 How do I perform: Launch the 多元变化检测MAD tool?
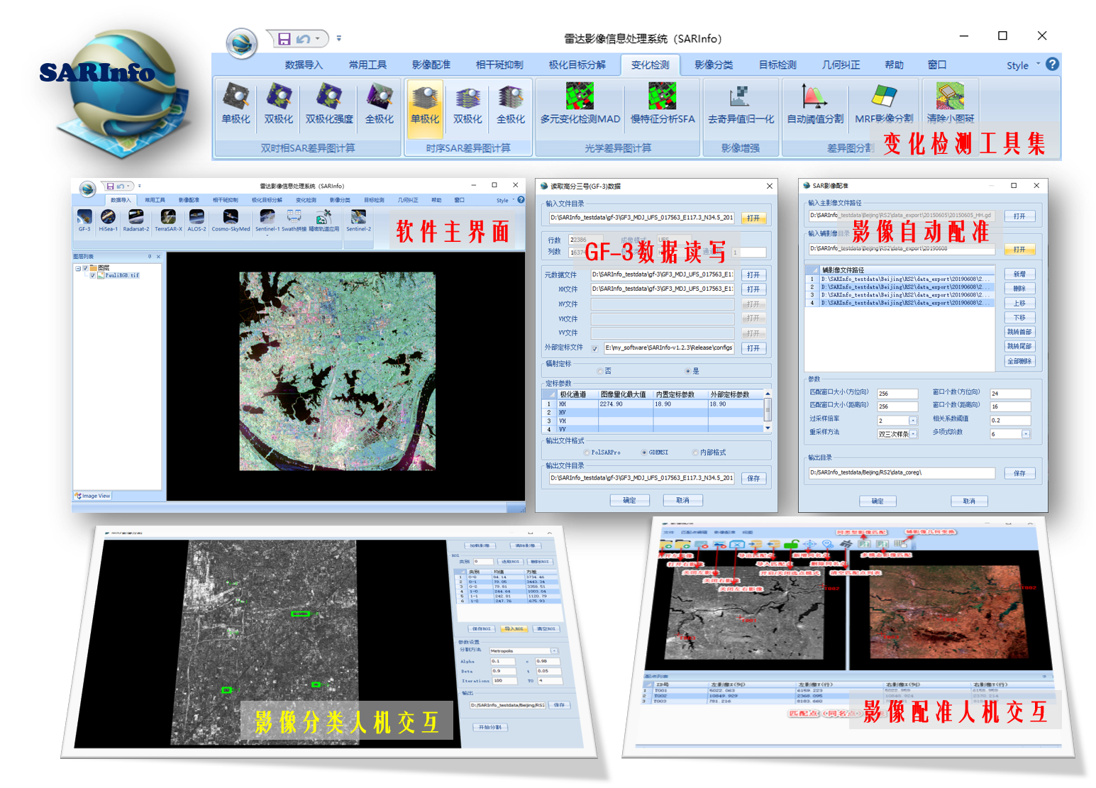coord(580,104)
